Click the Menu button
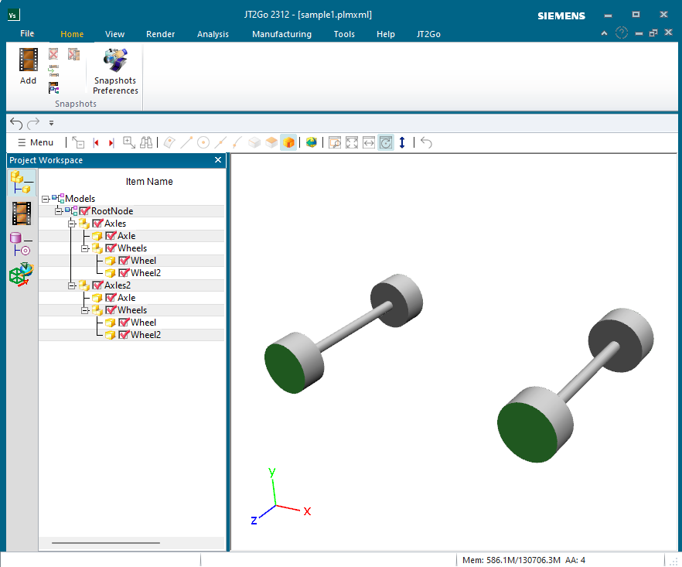 point(36,142)
